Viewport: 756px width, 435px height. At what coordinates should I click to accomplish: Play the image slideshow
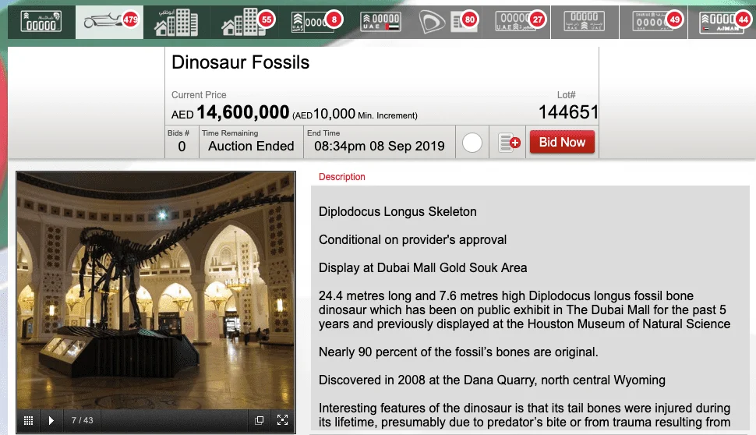click(x=51, y=420)
